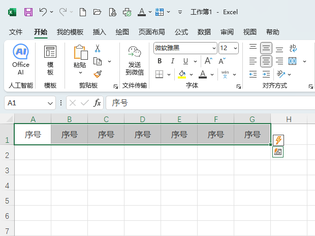
Task: Click the auto fill options icon below lightning
Action: click(278, 152)
